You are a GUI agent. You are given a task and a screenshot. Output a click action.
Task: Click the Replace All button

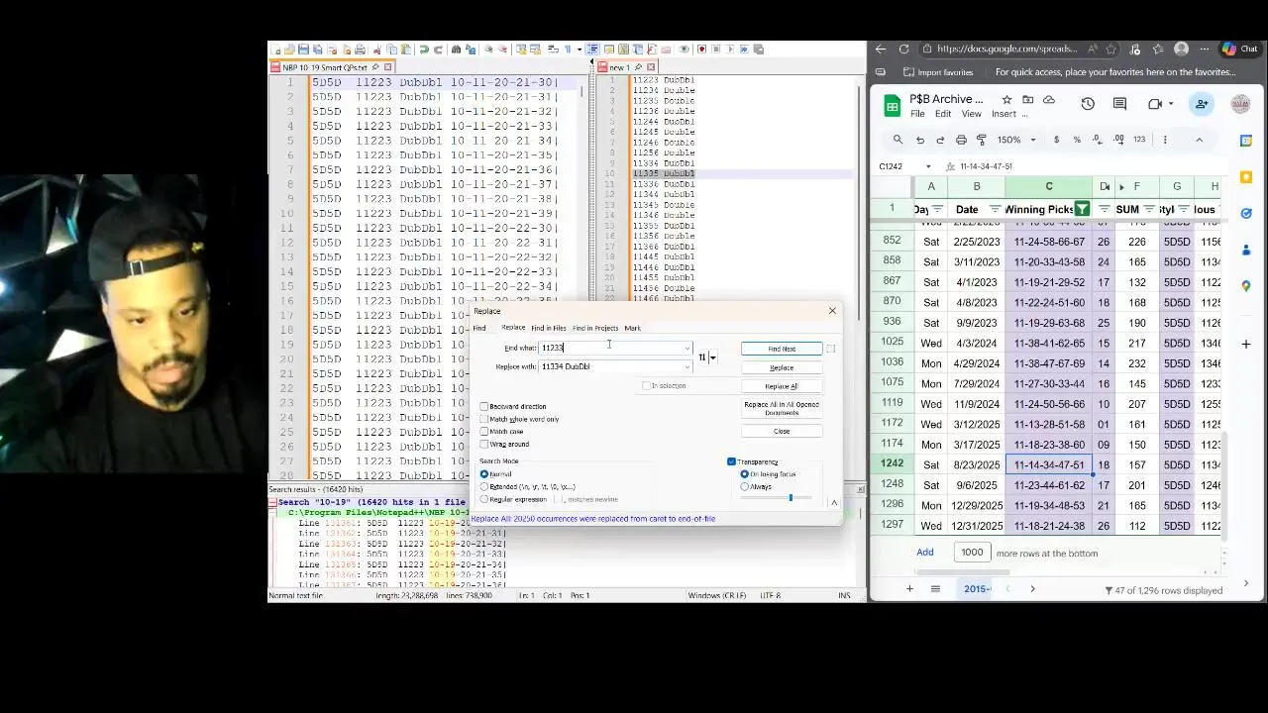(782, 386)
